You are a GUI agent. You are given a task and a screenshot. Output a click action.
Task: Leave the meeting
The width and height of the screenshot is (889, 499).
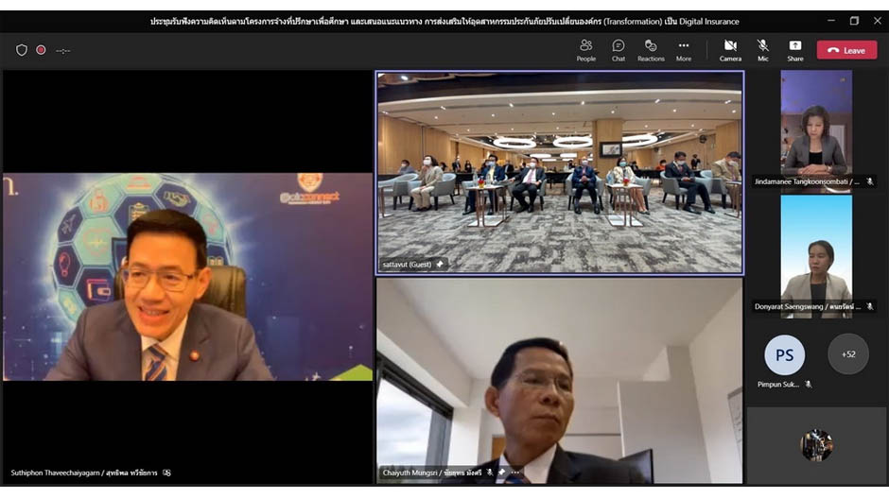(846, 50)
